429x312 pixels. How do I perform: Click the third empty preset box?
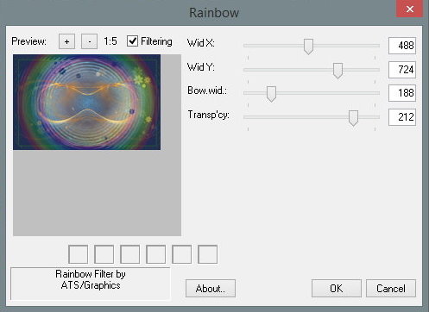(x=130, y=254)
